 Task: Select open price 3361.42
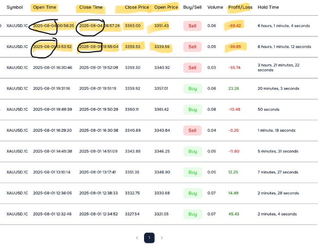[x=161, y=109]
